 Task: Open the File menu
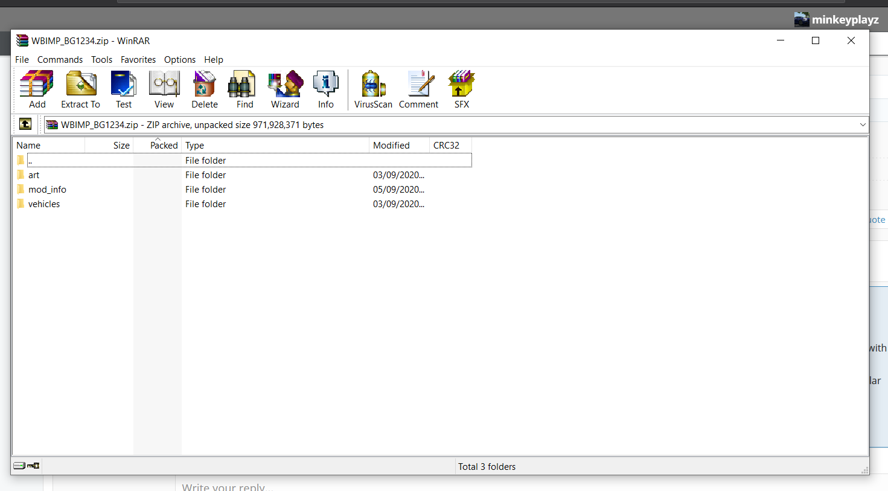(22, 59)
